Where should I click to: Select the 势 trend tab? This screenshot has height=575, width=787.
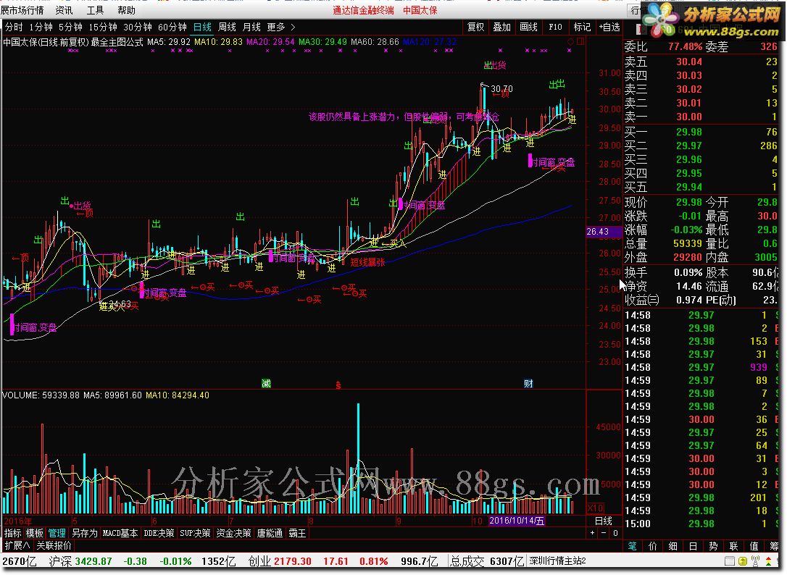[x=713, y=546]
